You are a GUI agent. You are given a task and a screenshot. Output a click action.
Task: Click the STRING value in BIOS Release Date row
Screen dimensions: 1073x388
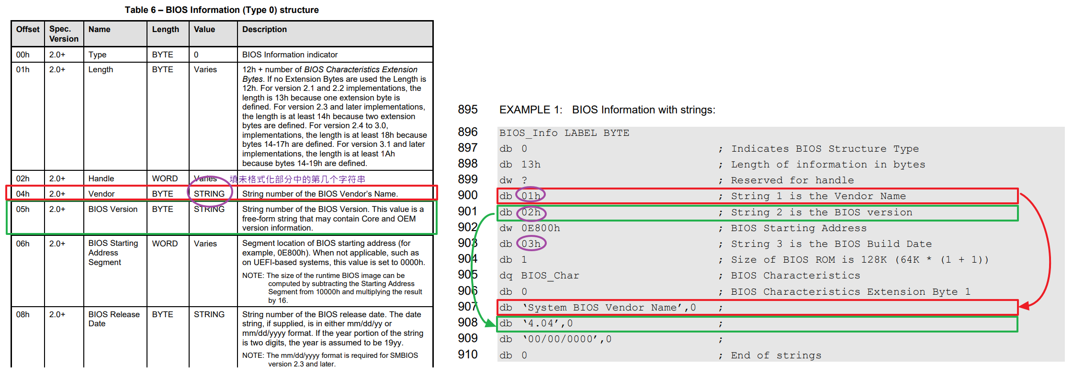pyautogui.click(x=209, y=314)
